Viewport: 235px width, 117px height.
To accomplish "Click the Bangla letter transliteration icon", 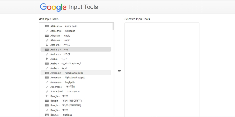I will click(x=47, y=96).
